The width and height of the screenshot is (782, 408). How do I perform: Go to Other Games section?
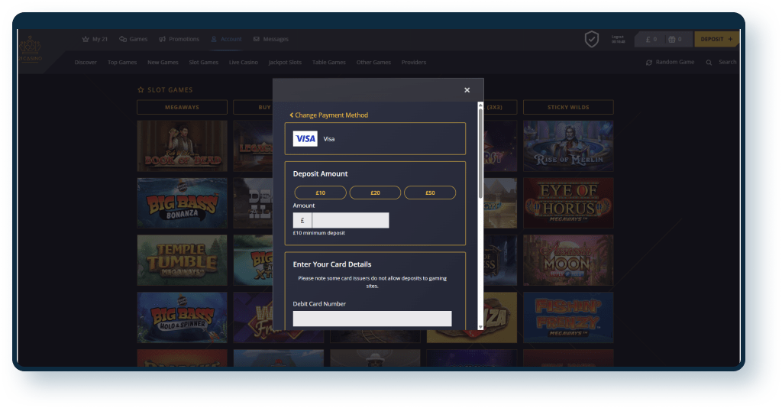coord(373,63)
